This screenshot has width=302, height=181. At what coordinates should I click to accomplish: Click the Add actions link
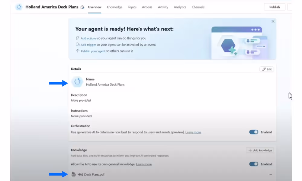[88, 38]
